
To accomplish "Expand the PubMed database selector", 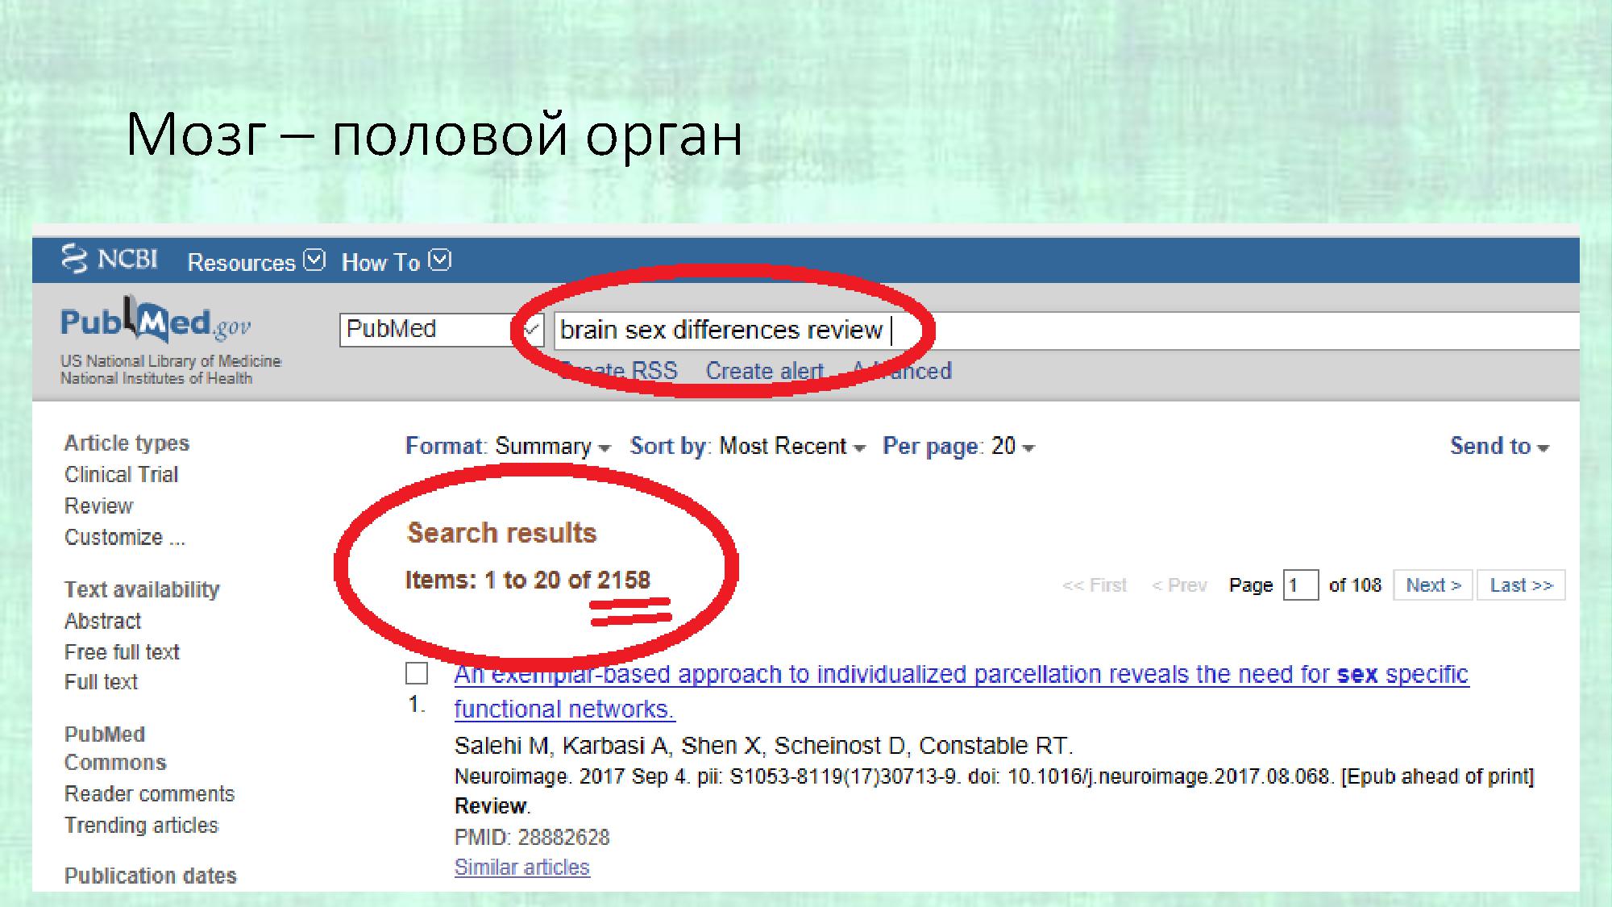I will (440, 330).
